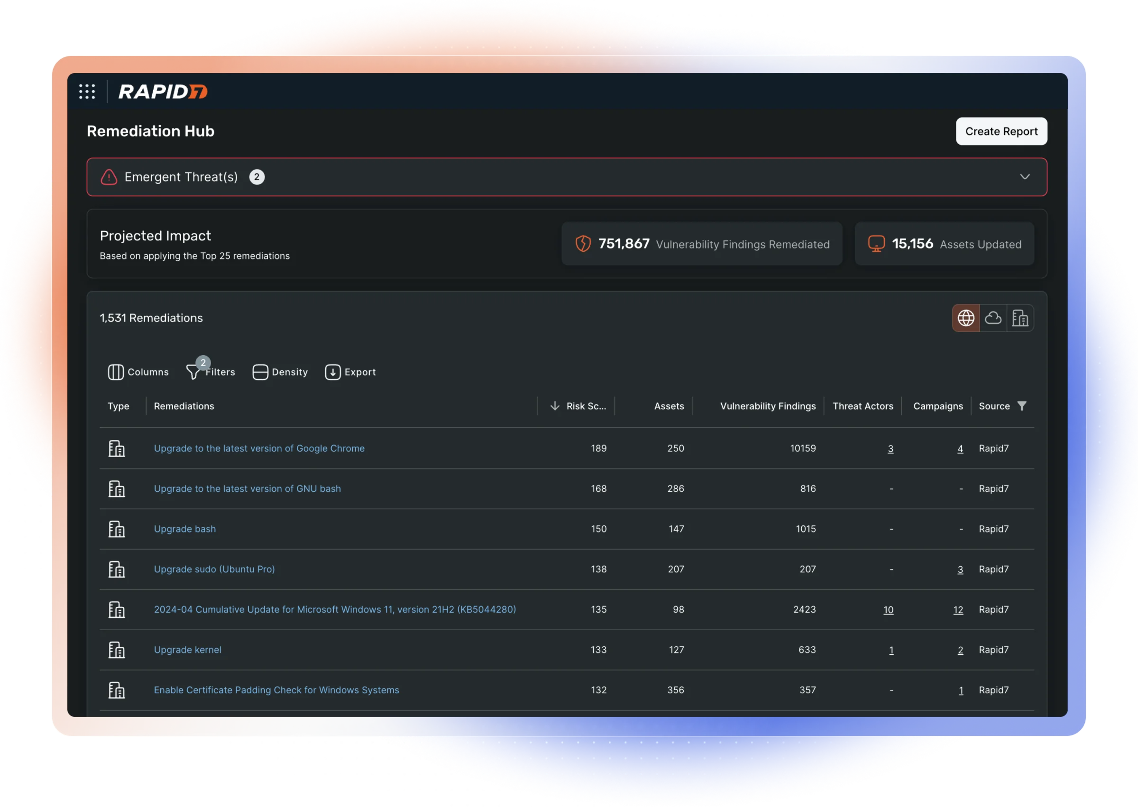
Task: Click the Emergent Threats warning triangle icon
Action: [x=109, y=177]
